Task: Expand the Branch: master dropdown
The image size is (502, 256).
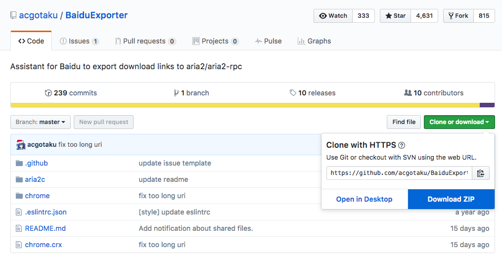Action: pos(41,122)
